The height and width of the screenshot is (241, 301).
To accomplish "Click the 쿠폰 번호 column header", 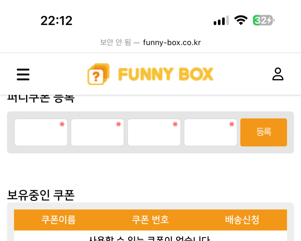I will click(x=150, y=220).
